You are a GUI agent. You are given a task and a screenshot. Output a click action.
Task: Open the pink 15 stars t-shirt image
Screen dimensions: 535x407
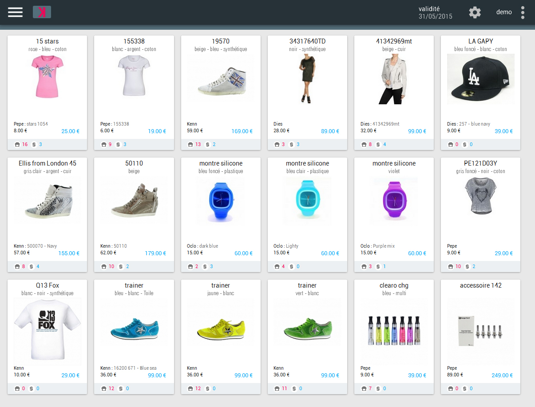47,77
